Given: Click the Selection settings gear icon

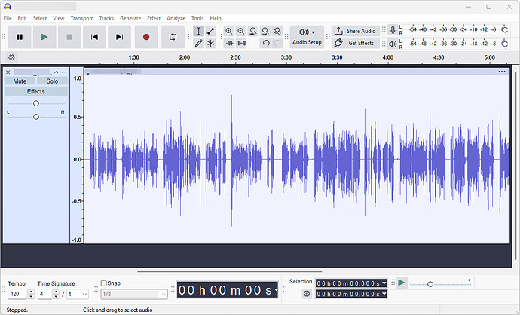Looking at the screenshot, I should pos(307,294).
